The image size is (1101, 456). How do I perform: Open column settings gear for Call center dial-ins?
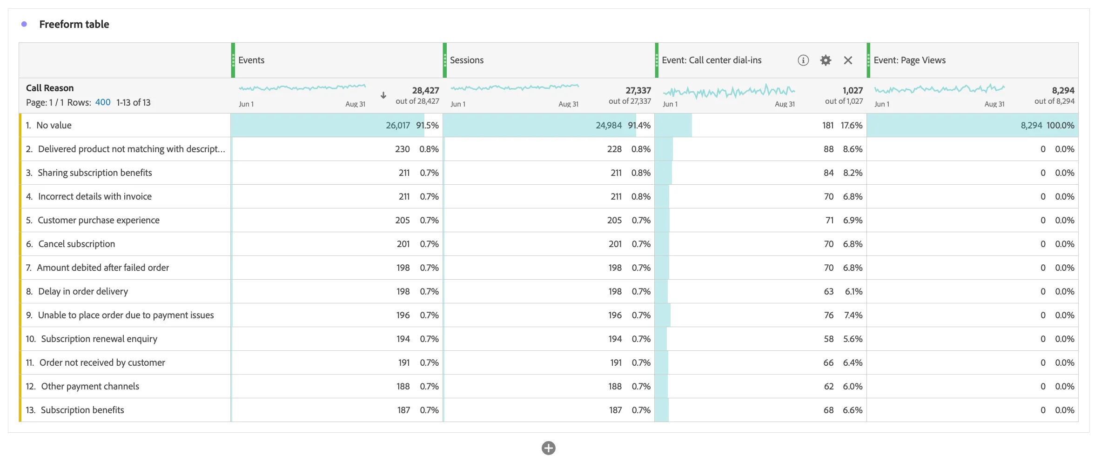[x=826, y=60]
